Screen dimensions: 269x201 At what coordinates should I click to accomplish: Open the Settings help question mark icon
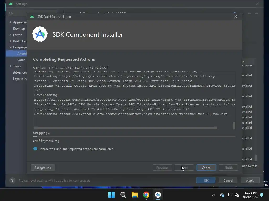pos(12,181)
